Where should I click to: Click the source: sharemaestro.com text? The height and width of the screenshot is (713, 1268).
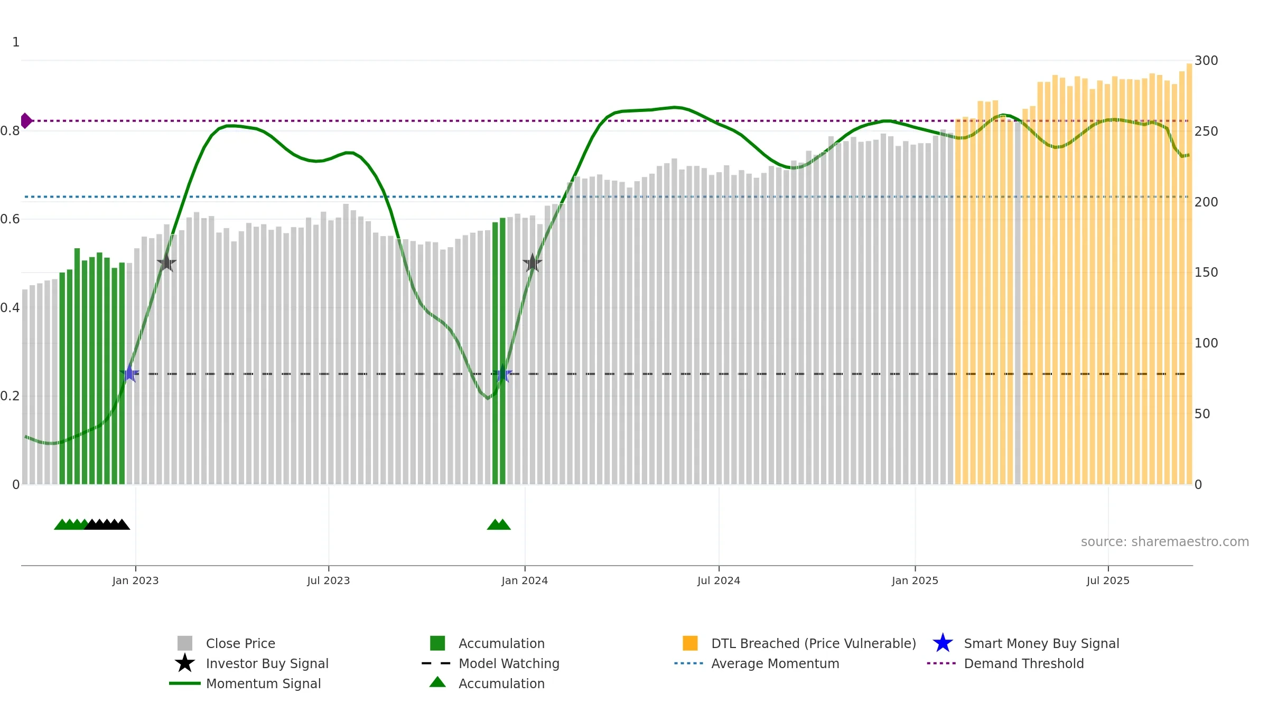(1165, 542)
